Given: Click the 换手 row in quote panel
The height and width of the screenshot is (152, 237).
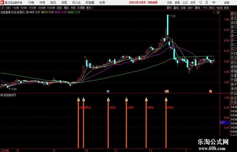Looking at the screenshot, I should (x=234, y=84).
